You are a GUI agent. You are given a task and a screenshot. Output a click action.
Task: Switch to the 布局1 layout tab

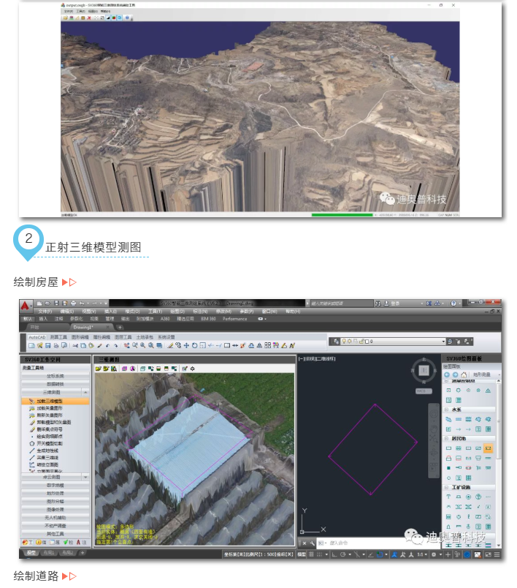(49, 553)
